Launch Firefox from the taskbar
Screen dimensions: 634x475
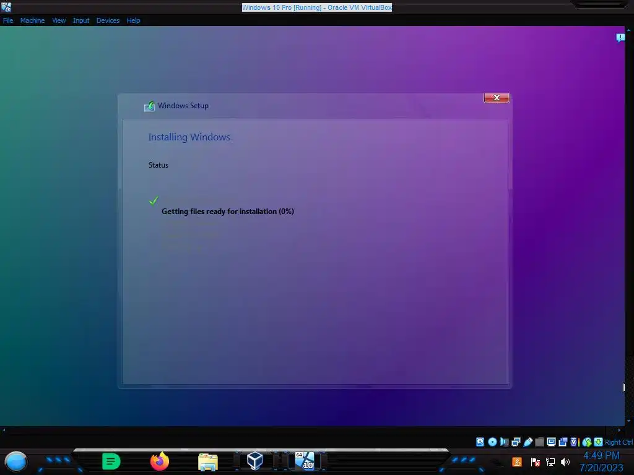(x=159, y=461)
